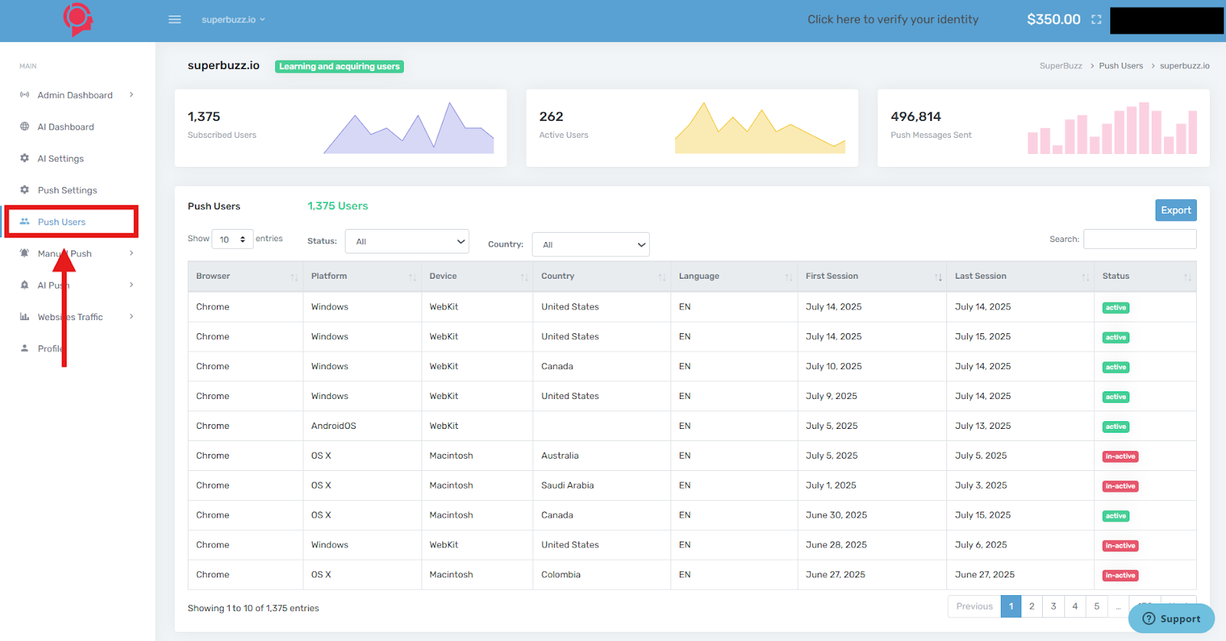This screenshot has height=641, width=1226.
Task: Change the Show entries count selector
Action: pyautogui.click(x=232, y=239)
